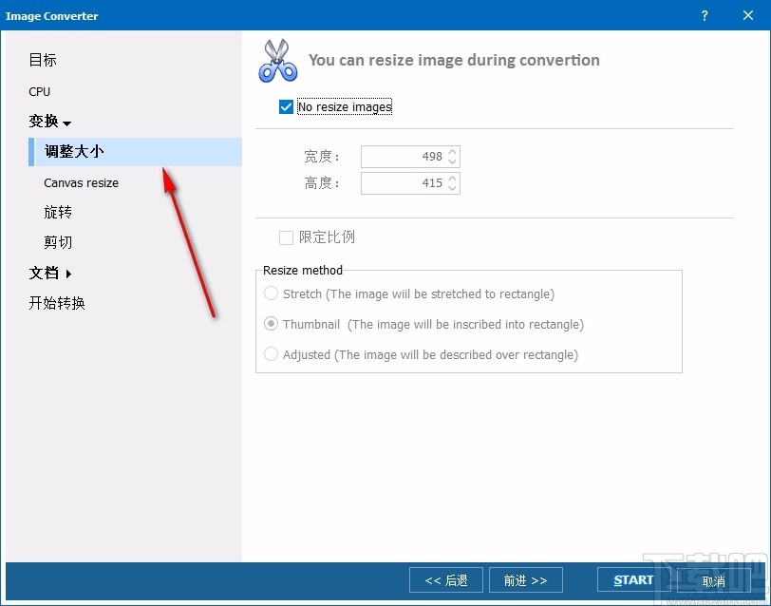Select the Stretch resize method
Screen dimensions: 771x606
coord(271,294)
